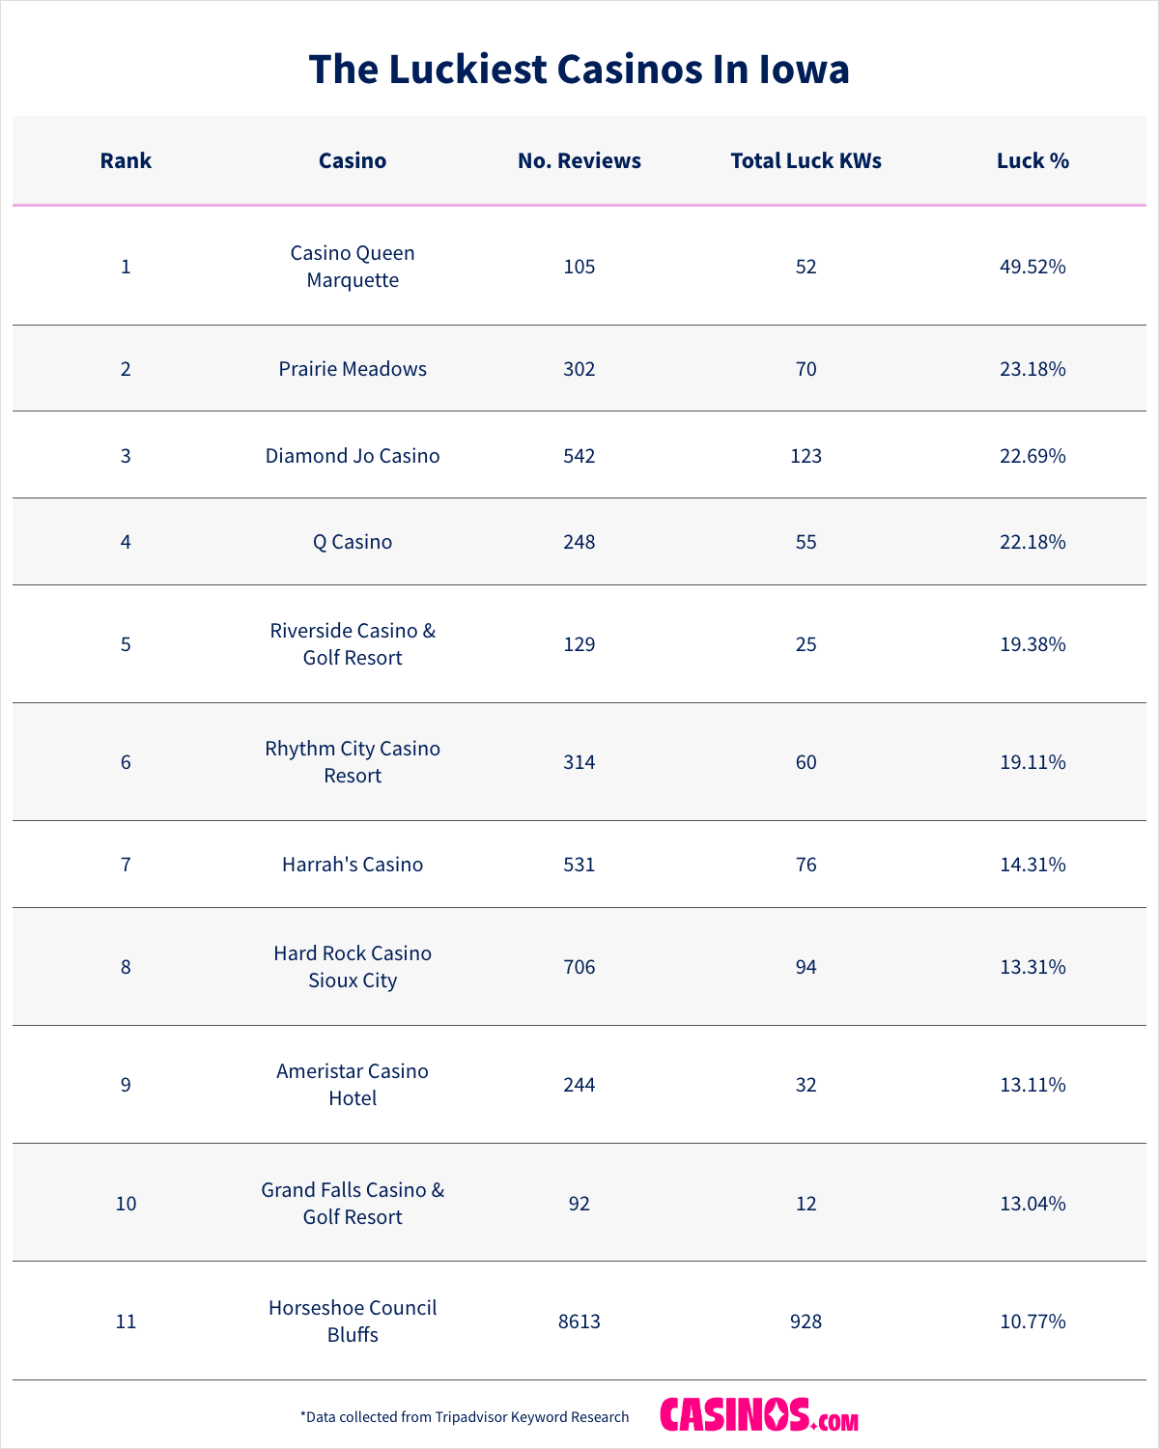The image size is (1159, 1449).
Task: Click the Casinos.com logo
Action: [x=759, y=1415]
